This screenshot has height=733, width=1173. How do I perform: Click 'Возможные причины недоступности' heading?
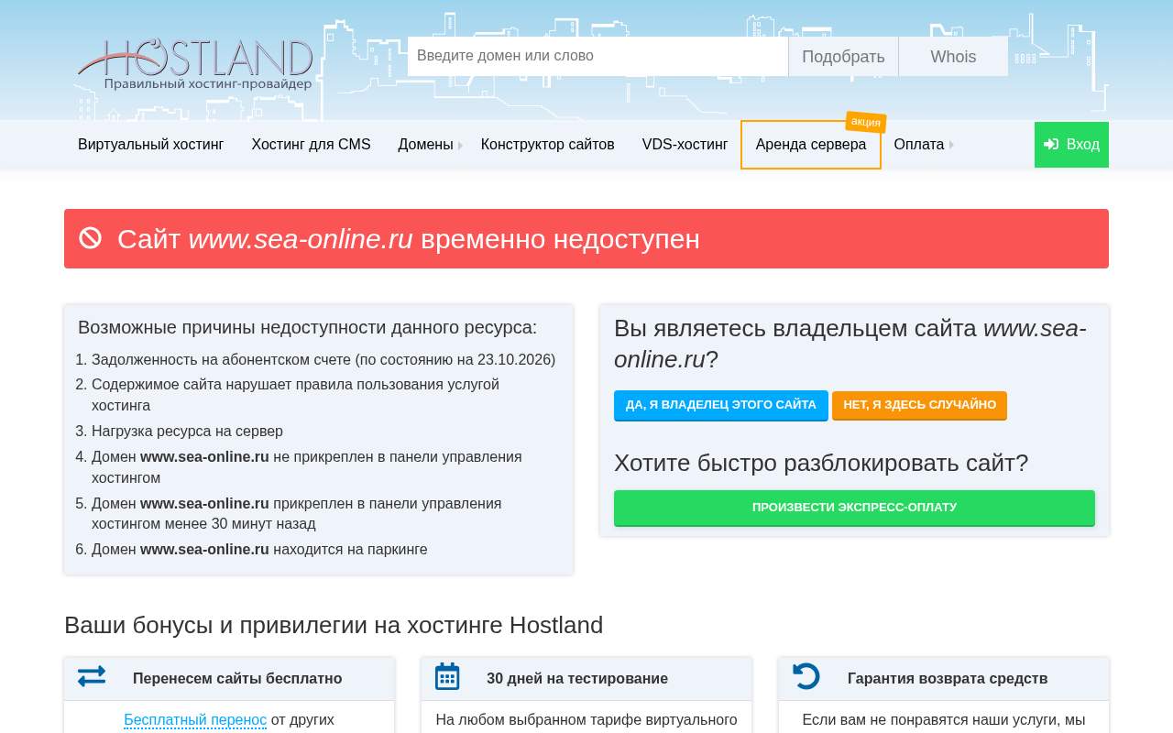pyautogui.click(x=308, y=327)
